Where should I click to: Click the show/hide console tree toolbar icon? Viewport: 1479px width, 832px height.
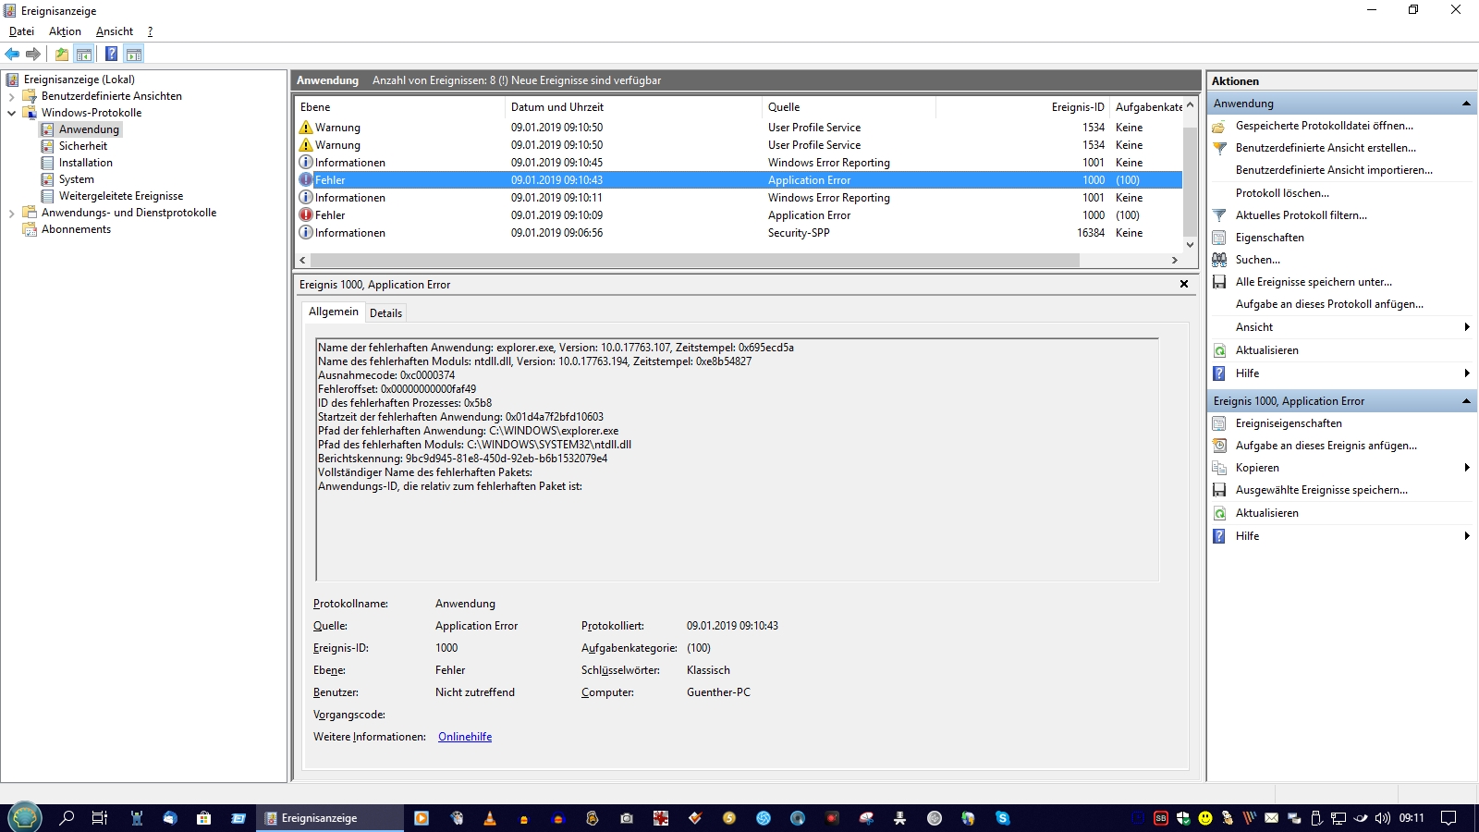(x=84, y=54)
